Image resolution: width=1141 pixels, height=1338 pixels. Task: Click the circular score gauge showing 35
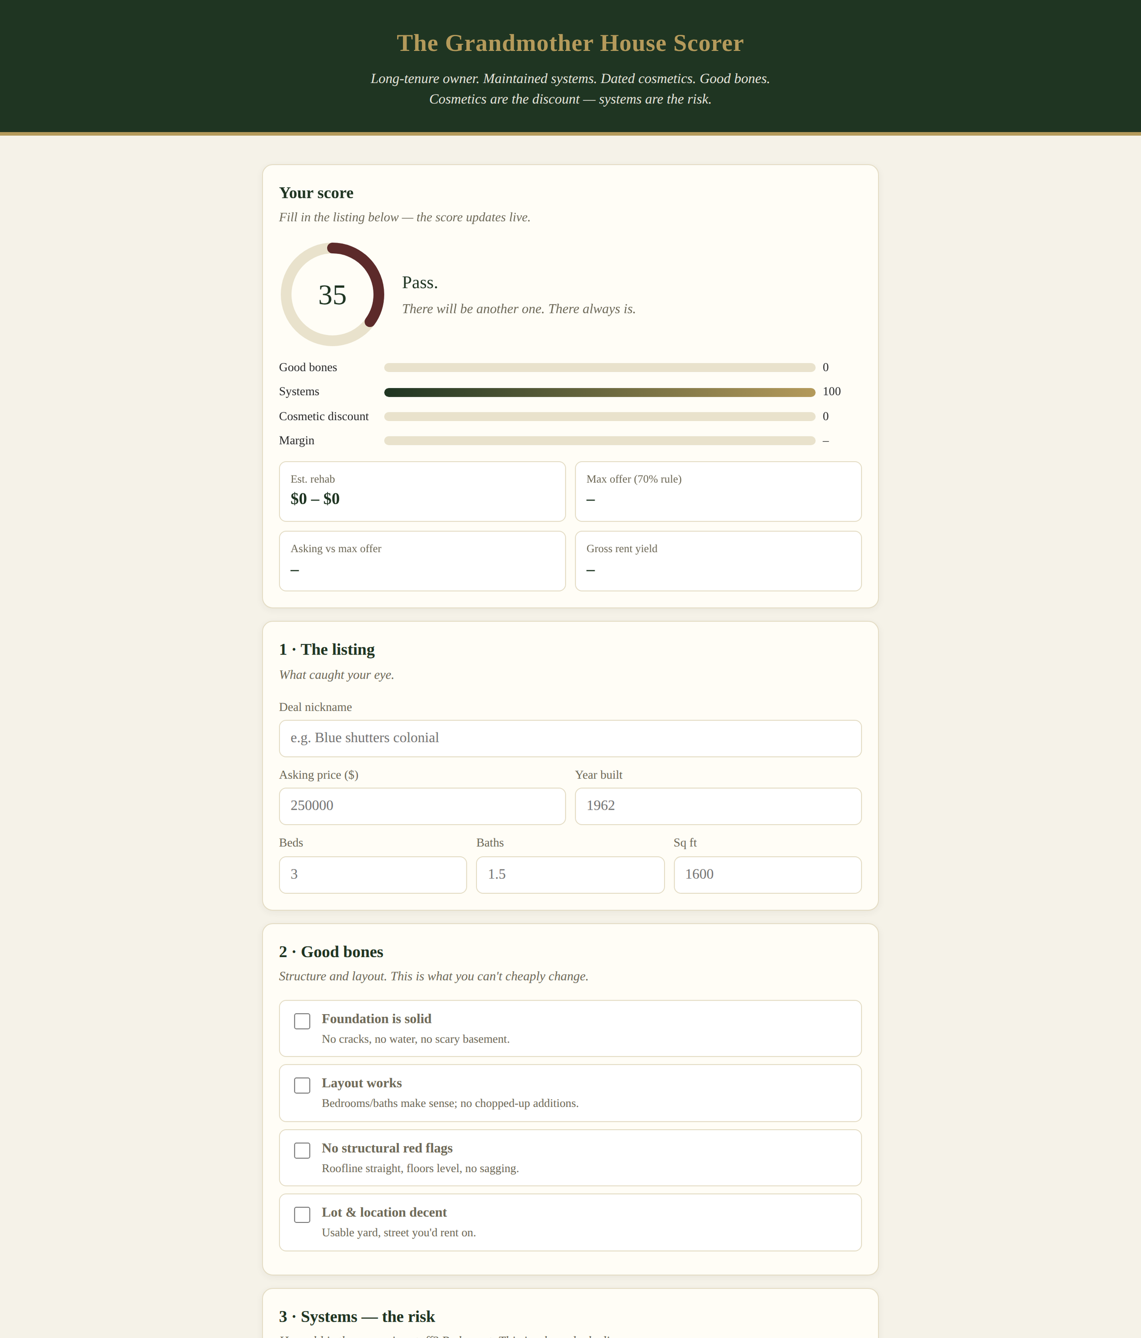click(332, 295)
